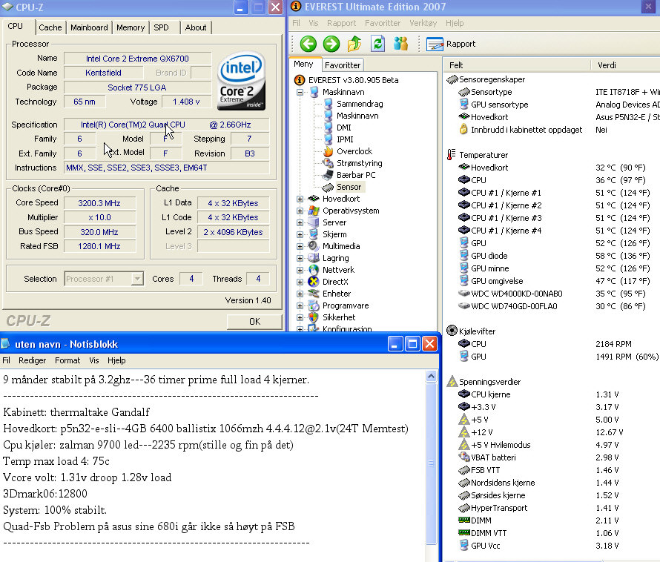Select the Sensor tree item
Image resolution: width=660 pixels, height=562 pixels.
coord(349,187)
